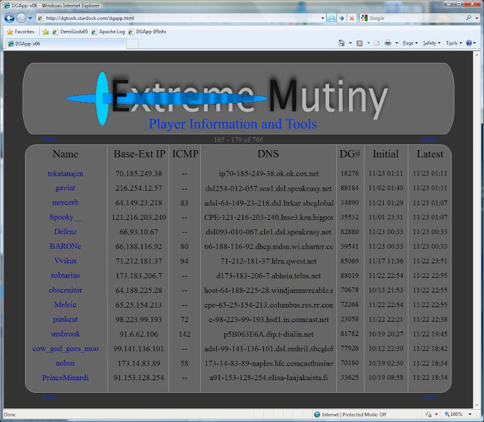Open the search provider dropdown arrow
The height and width of the screenshot is (422, 484).
click(x=477, y=18)
